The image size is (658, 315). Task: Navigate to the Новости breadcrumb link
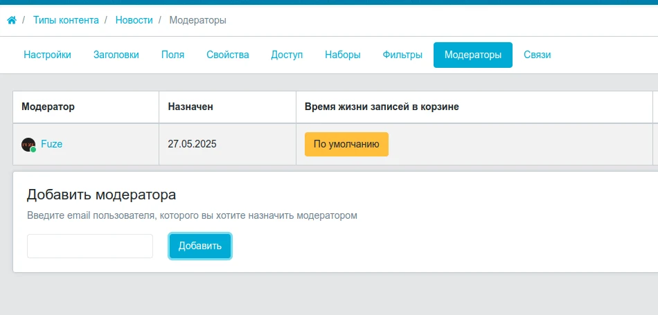134,20
